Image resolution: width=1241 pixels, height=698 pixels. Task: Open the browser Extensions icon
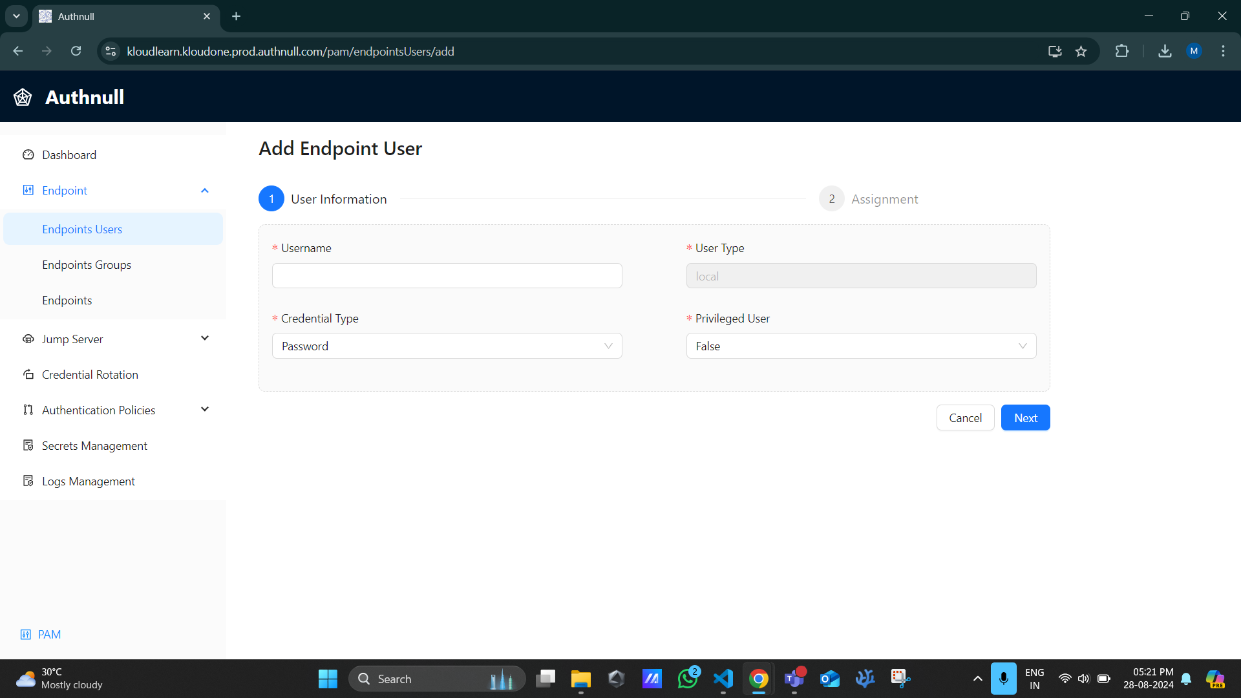click(x=1123, y=51)
